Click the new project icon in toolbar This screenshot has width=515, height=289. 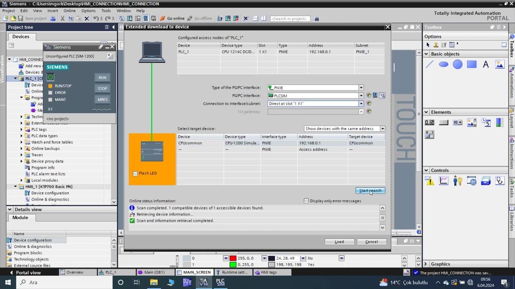6,18
